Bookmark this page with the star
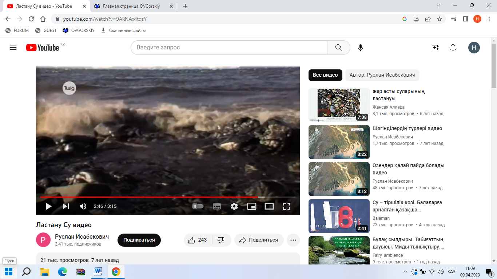The width and height of the screenshot is (497, 279). pos(440,19)
